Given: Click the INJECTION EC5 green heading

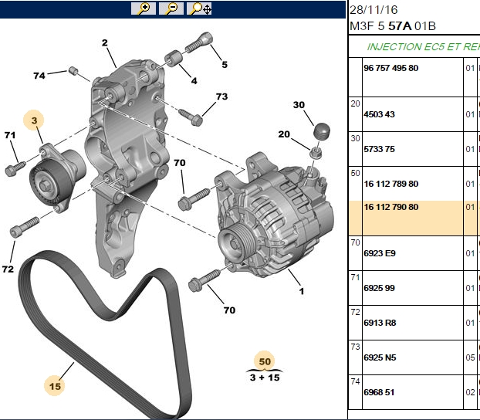Looking at the screenshot, I should click(x=423, y=47).
